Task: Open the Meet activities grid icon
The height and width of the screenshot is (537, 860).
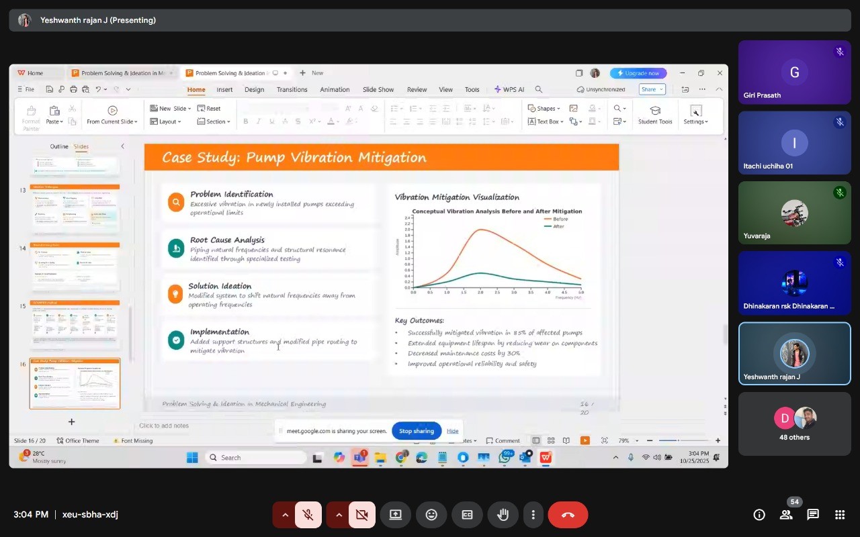Action: 840,515
